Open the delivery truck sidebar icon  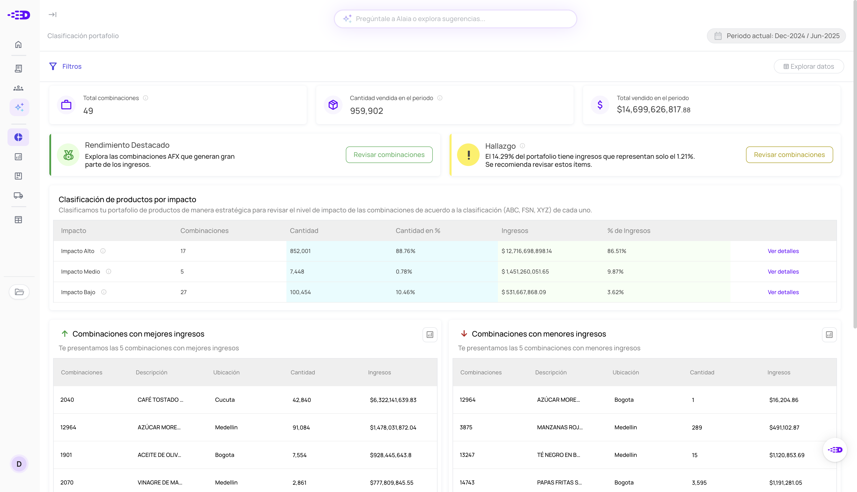[x=18, y=195]
